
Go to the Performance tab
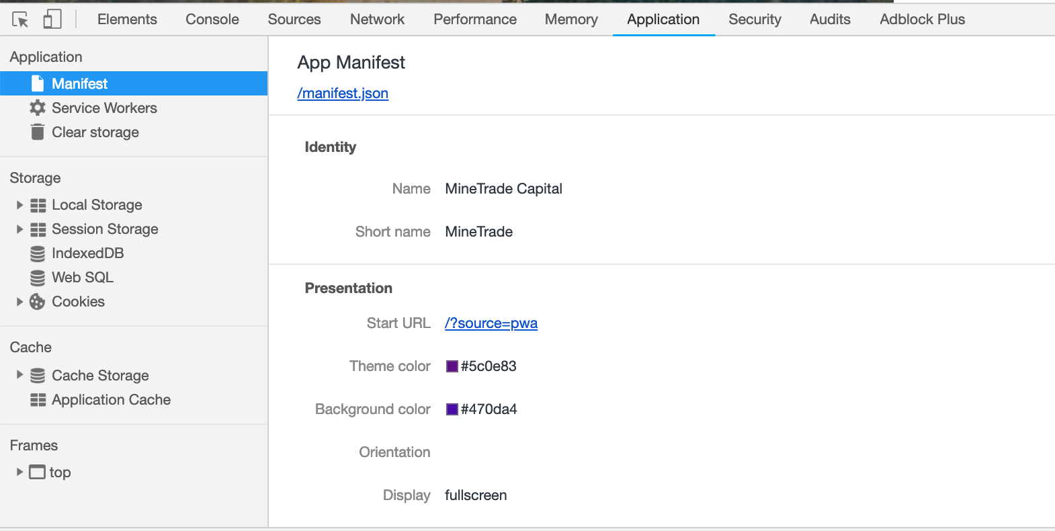pyautogui.click(x=475, y=19)
